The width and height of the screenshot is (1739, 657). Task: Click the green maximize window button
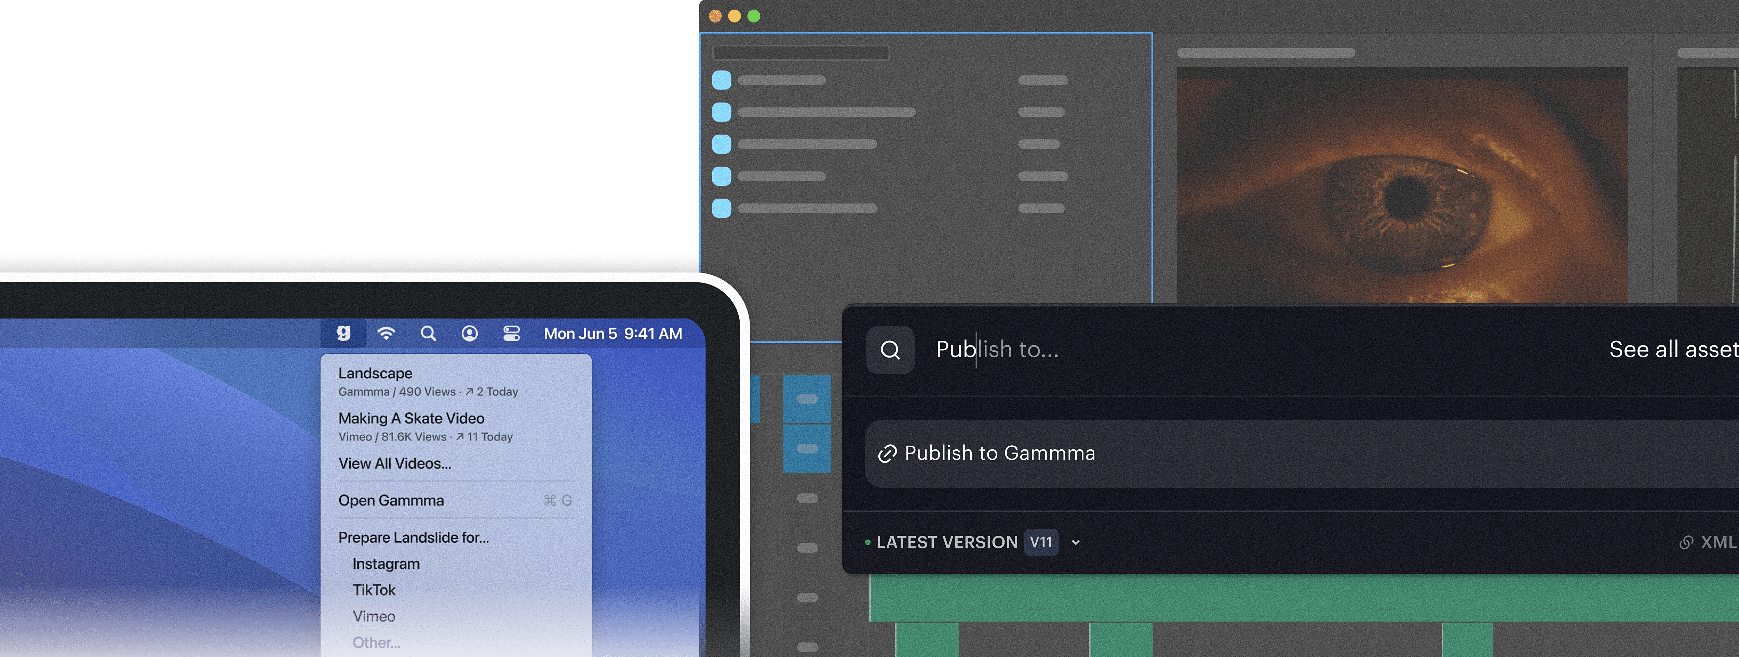754,16
